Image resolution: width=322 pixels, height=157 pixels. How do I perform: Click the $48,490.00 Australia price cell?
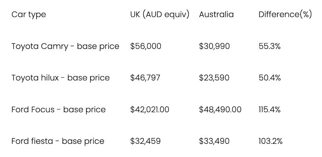(220, 110)
